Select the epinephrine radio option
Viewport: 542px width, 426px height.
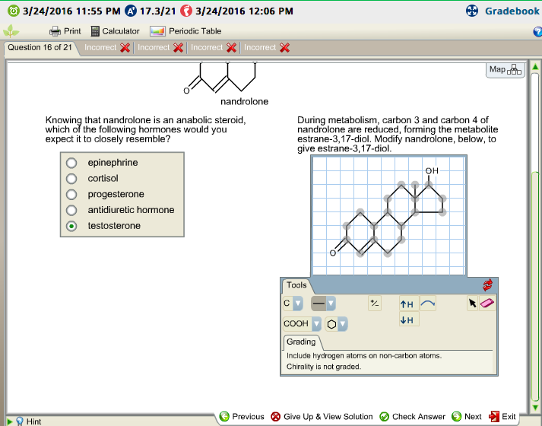pos(71,163)
